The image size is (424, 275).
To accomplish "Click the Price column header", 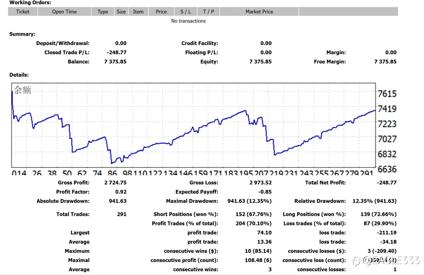I will 161,12.
